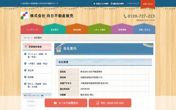Click arrow icon beside マンション(新築・分譲・中古)
This screenshot has height=110, width=176.
pyautogui.click(x=25, y=54)
